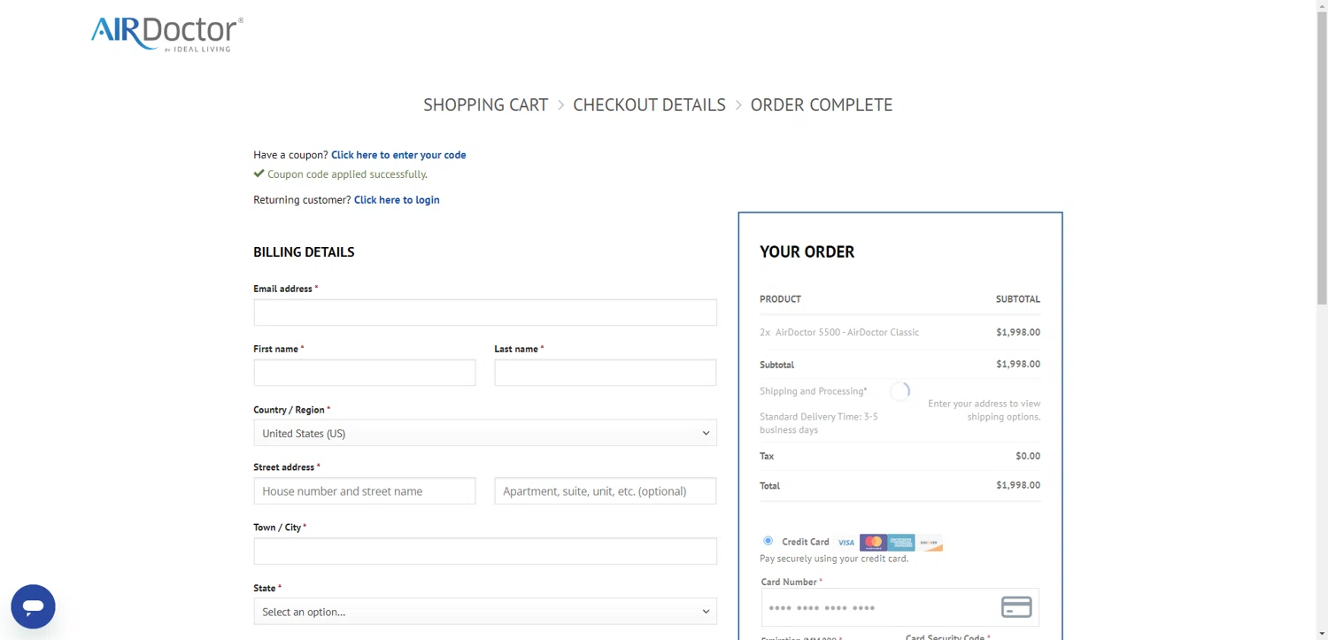Select the Credit Card payment radio button

pyautogui.click(x=768, y=541)
